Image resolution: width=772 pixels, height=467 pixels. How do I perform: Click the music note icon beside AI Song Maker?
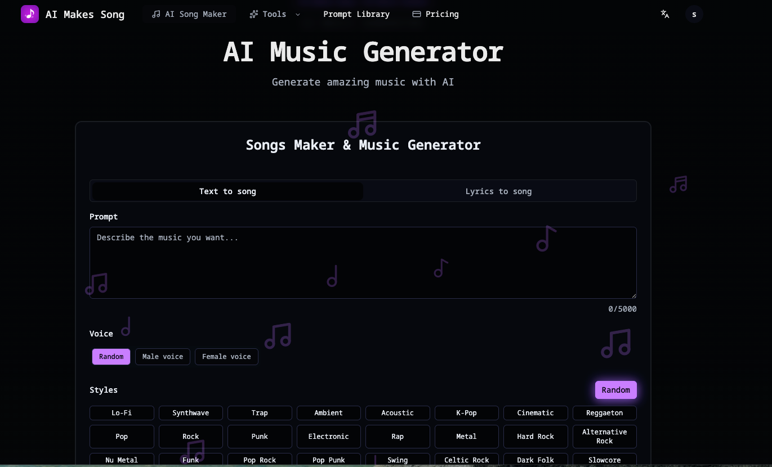click(x=155, y=14)
